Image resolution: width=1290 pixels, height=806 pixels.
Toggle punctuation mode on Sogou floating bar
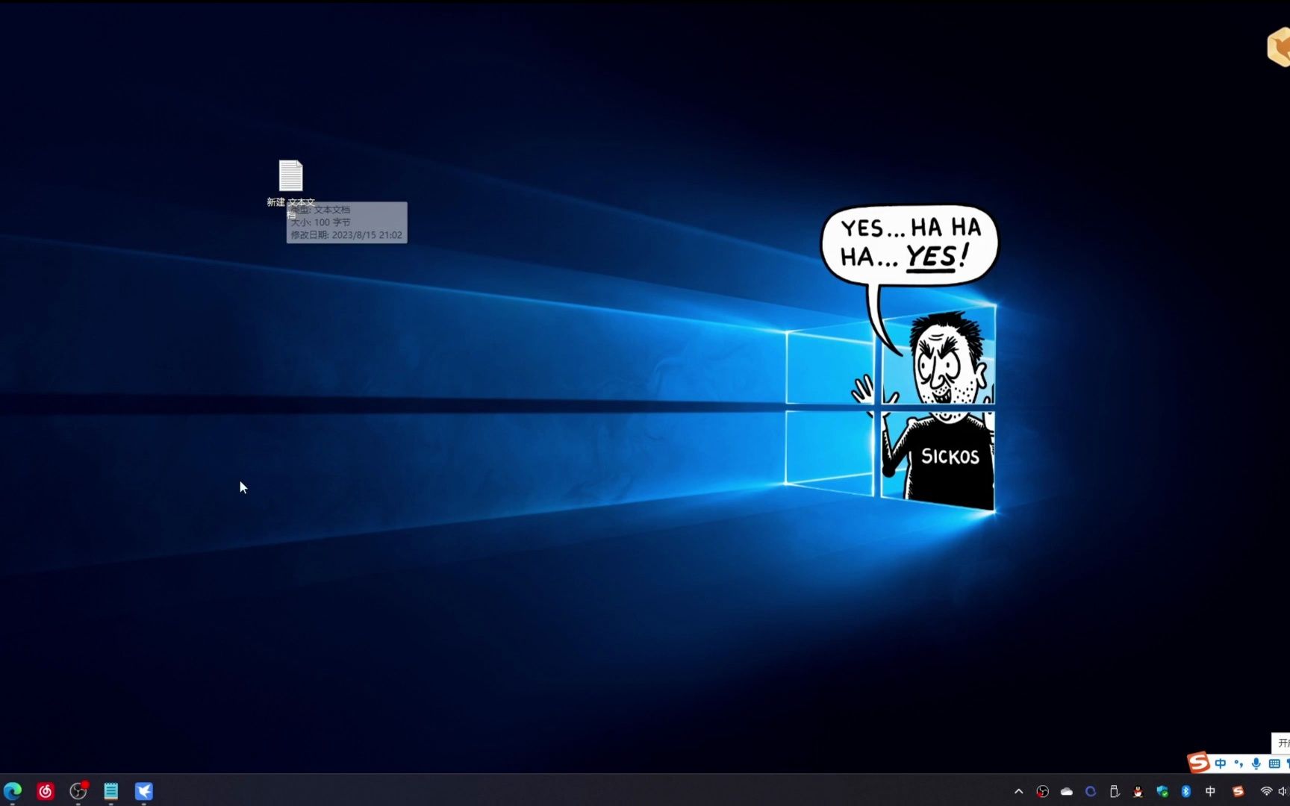(1238, 763)
